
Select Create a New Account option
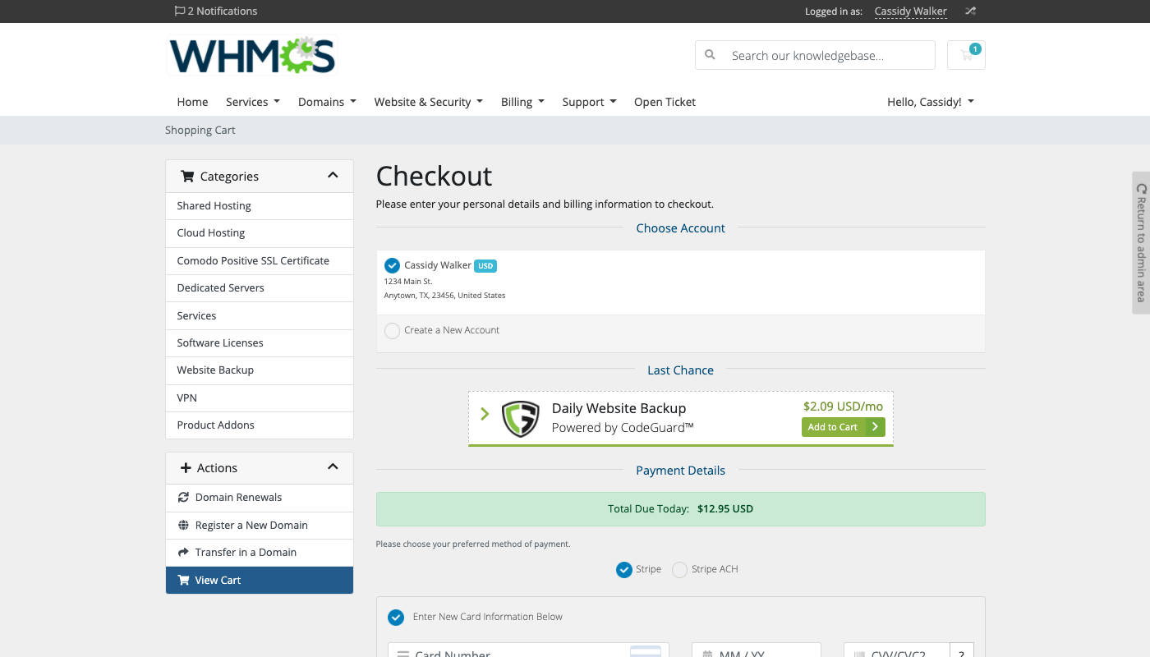point(393,331)
